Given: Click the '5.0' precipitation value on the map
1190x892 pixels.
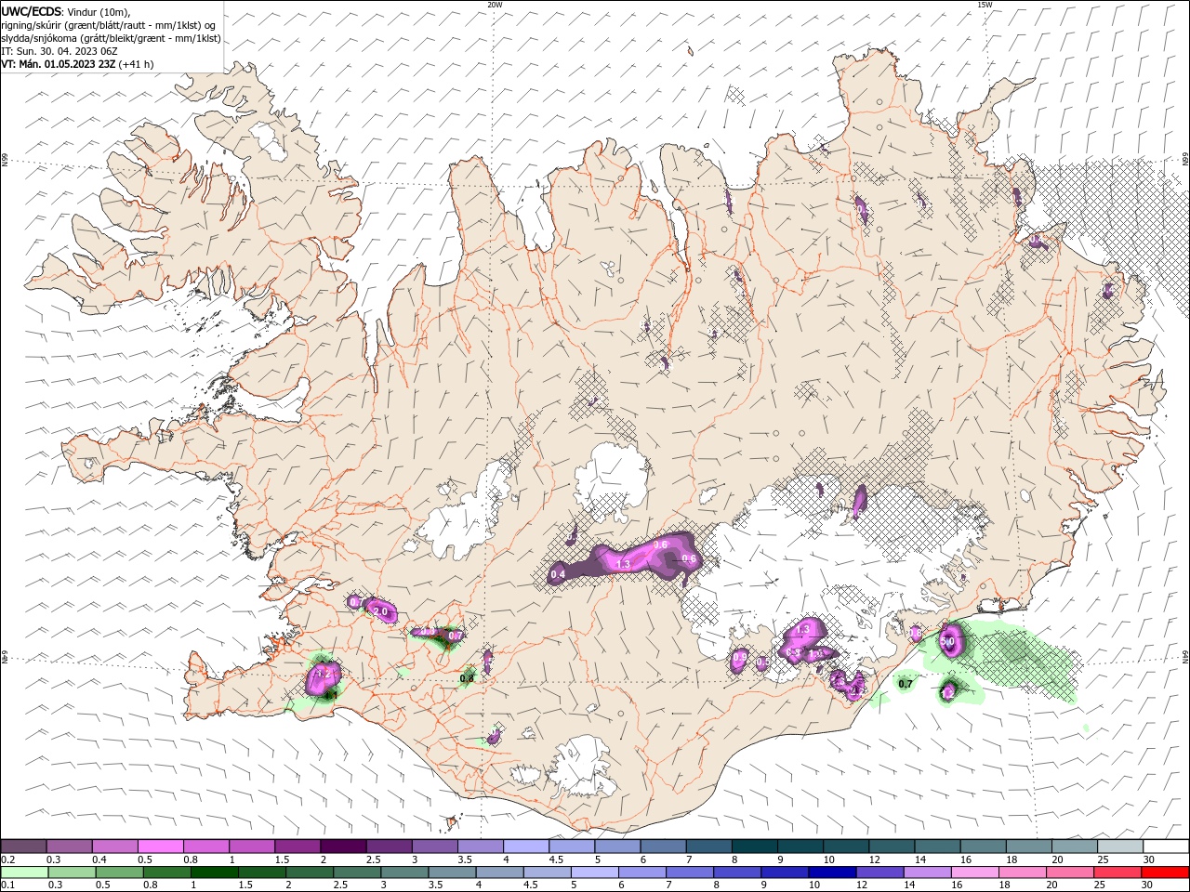Looking at the screenshot, I should (948, 641).
